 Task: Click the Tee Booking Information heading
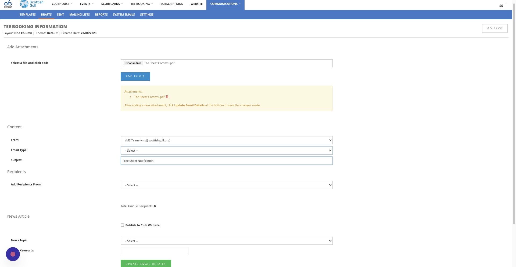pos(35,27)
